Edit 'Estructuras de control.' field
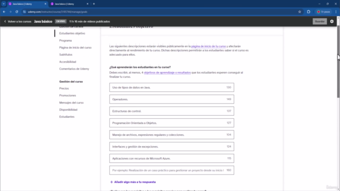 click(172, 111)
